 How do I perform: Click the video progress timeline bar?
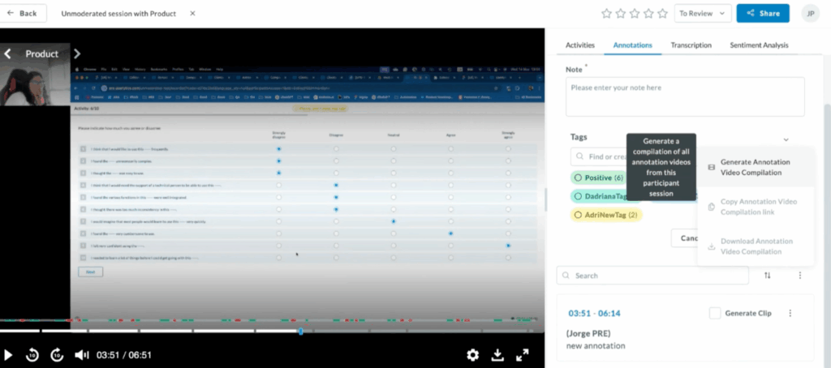(x=162, y=331)
